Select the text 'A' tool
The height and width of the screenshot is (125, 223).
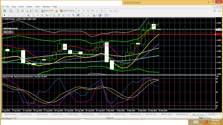38,15
